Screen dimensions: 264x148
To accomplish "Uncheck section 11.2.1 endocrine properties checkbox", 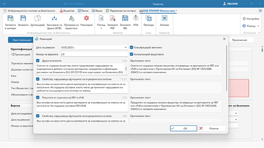I will [38, 79].
